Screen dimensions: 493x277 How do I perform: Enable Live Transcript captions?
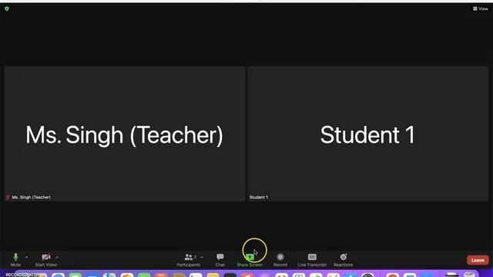[x=312, y=260]
